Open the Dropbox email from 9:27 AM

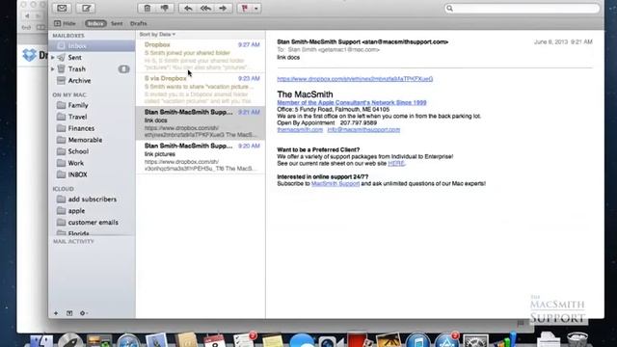point(201,56)
